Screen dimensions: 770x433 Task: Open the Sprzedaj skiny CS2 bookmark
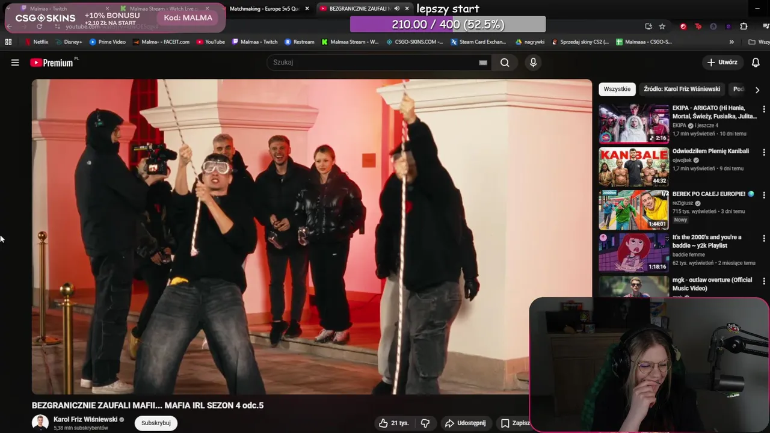click(x=580, y=42)
